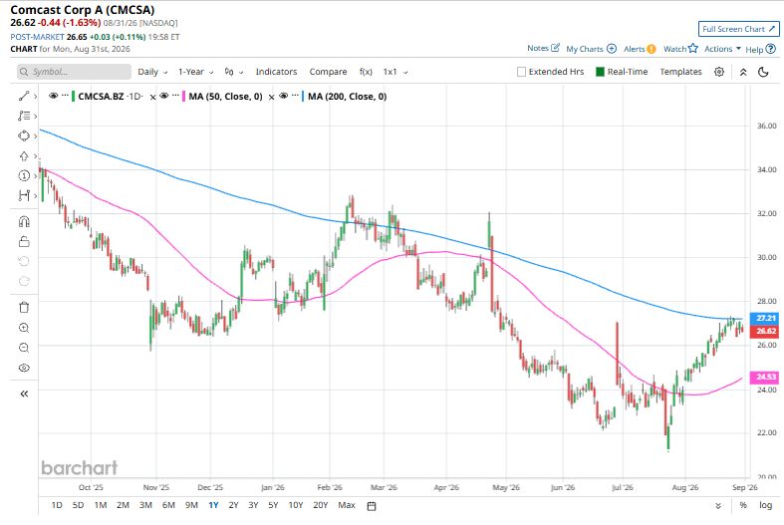The width and height of the screenshot is (784, 525).
Task: Collapse the drawing toolbar with double chevron
Action: click(x=24, y=394)
